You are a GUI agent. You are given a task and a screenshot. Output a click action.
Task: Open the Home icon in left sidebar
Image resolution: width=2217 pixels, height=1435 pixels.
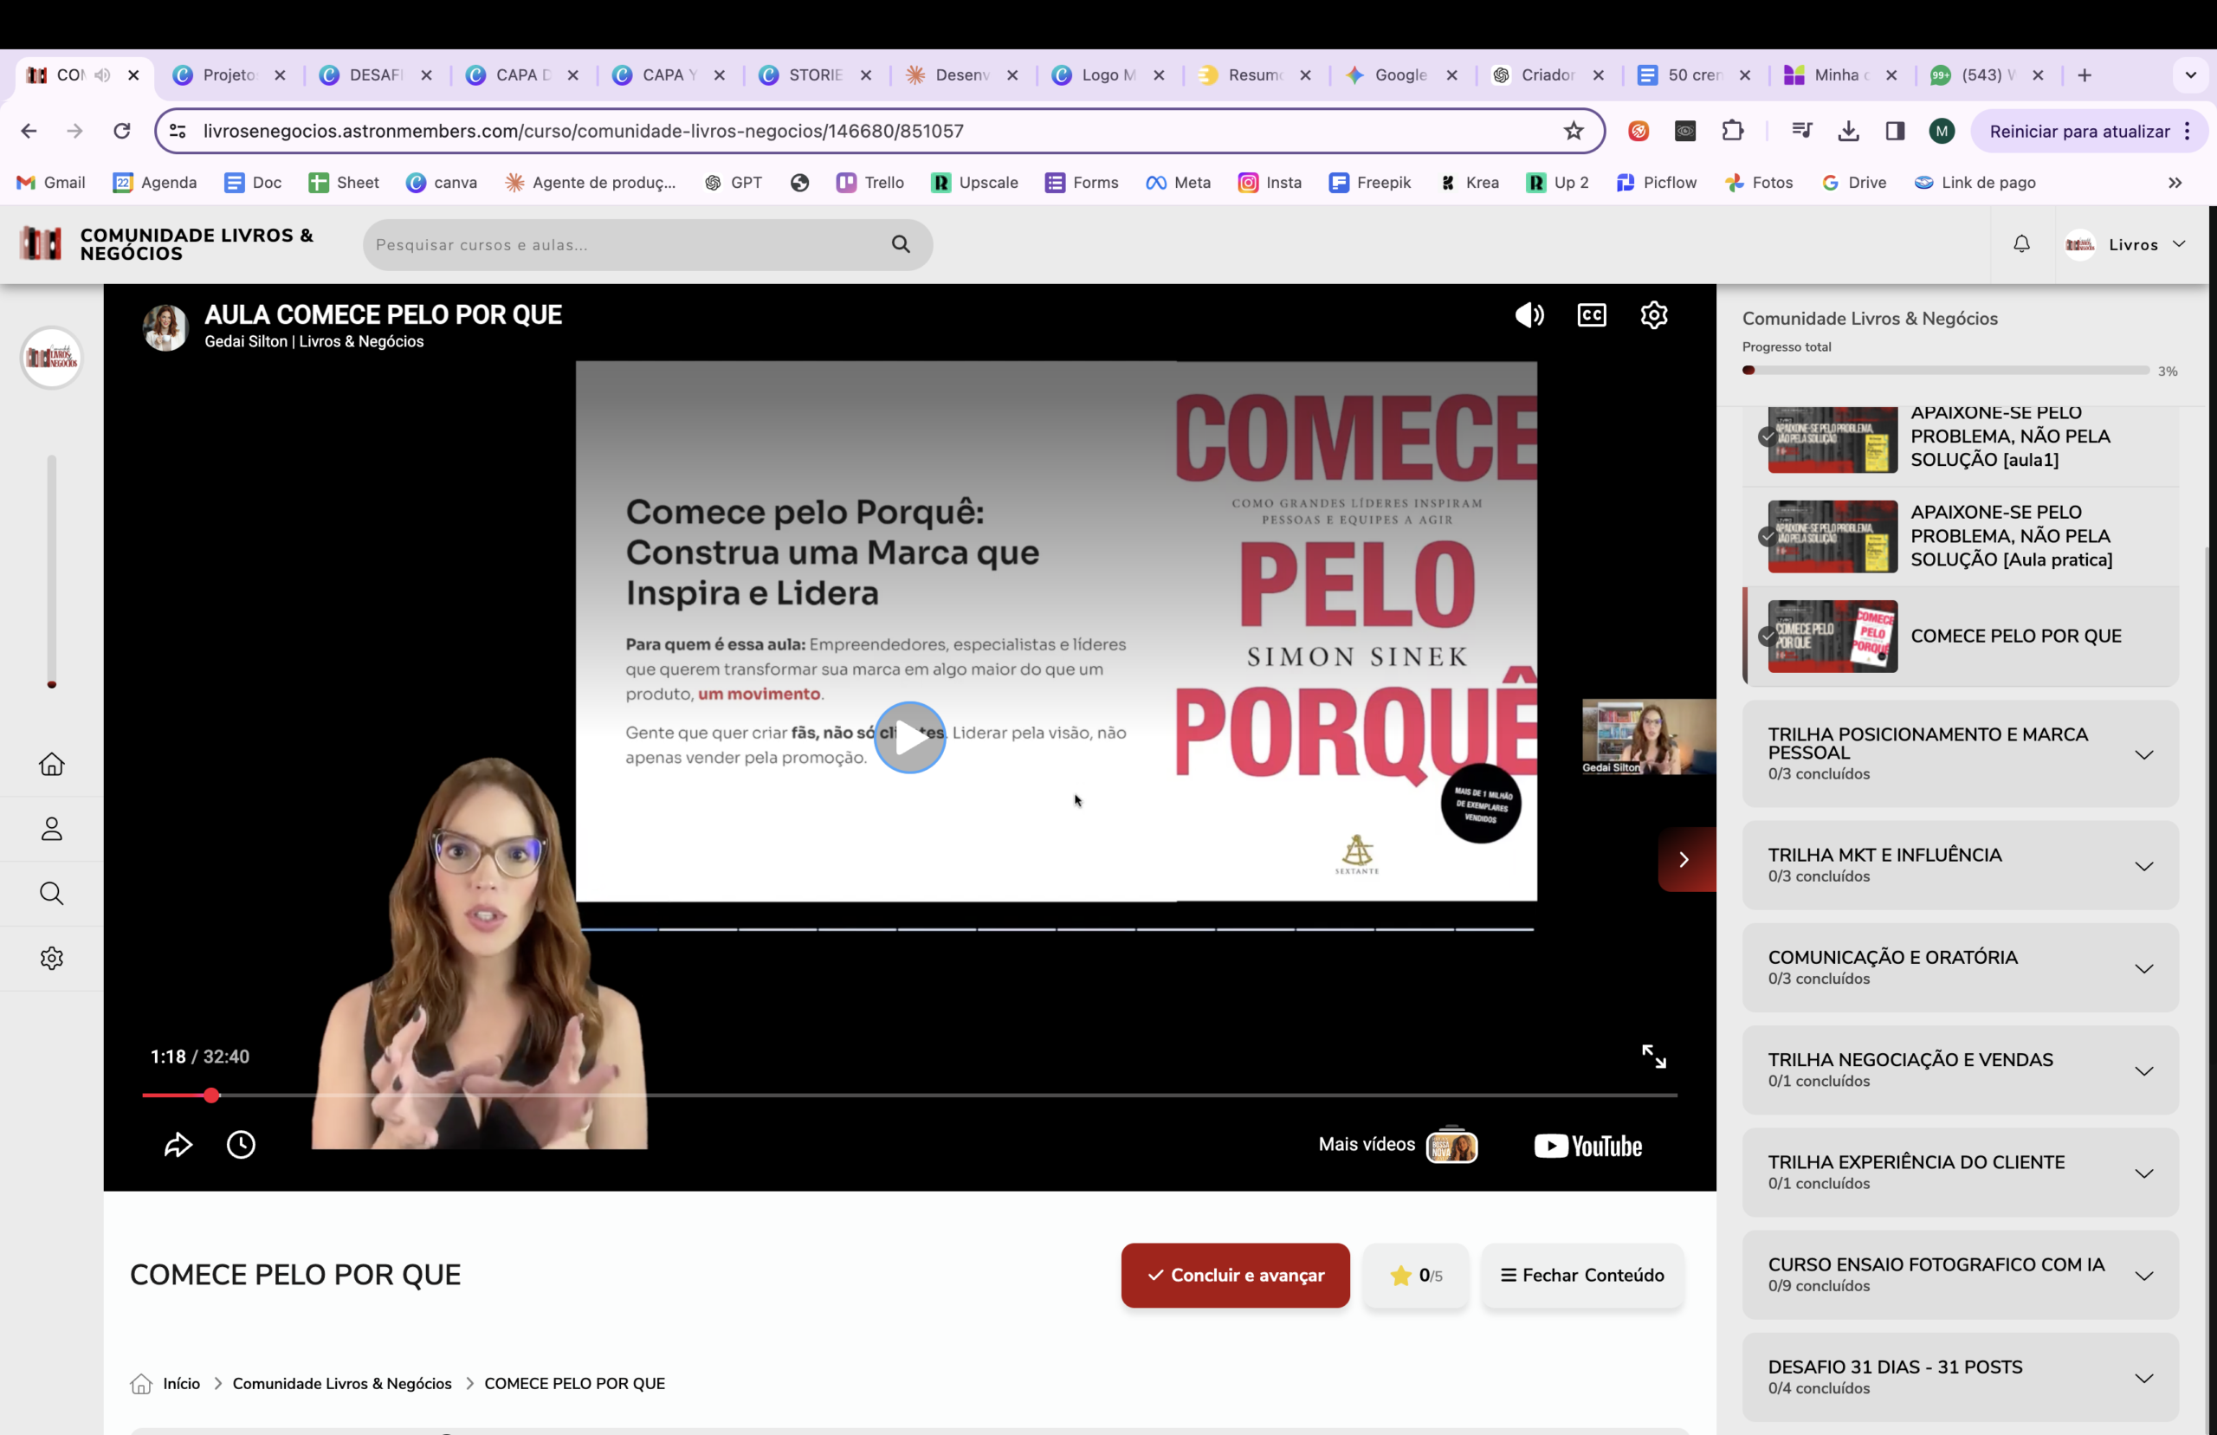pos(51,764)
